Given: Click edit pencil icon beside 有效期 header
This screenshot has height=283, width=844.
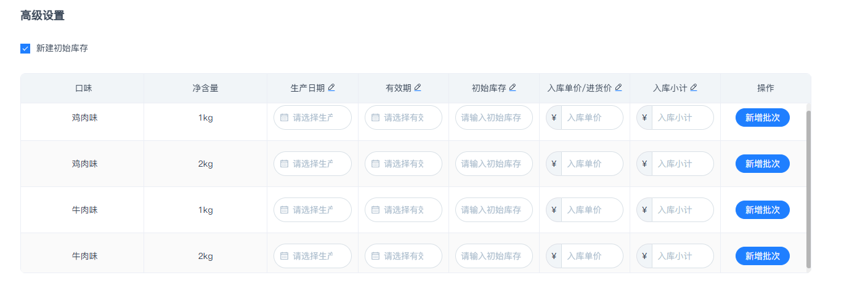Looking at the screenshot, I should pos(418,88).
